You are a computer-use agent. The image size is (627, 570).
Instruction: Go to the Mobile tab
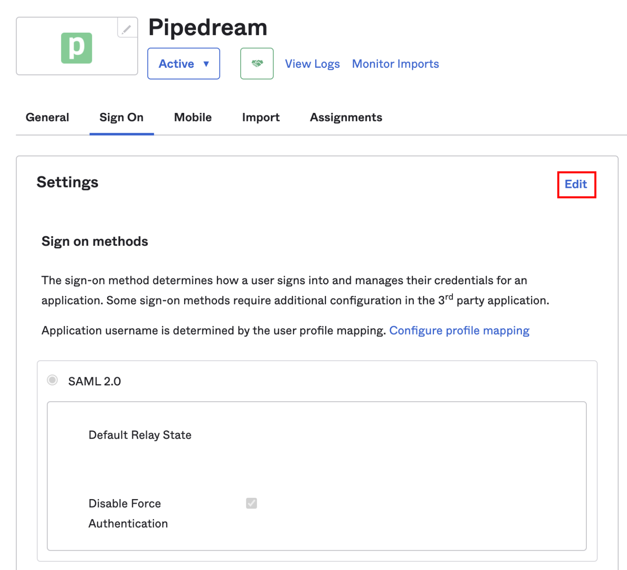[x=193, y=117]
